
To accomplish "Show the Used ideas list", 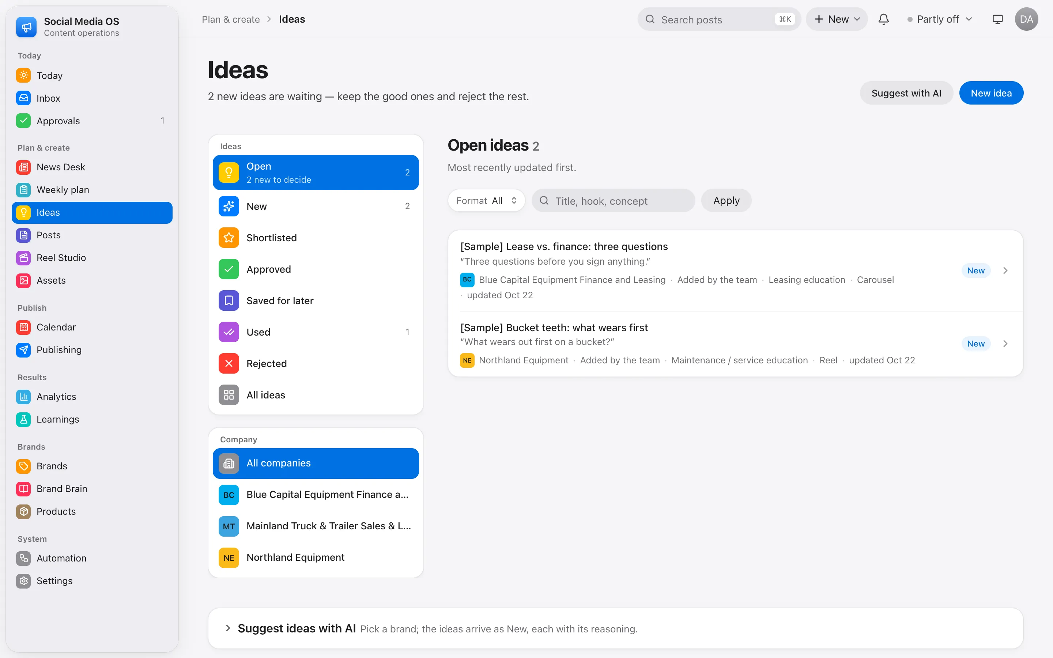I will click(x=316, y=332).
